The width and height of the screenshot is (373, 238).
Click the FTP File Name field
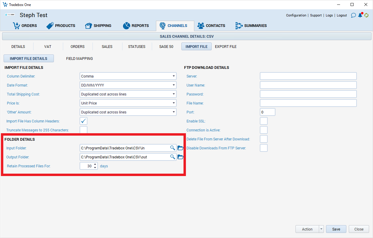pos(308,103)
